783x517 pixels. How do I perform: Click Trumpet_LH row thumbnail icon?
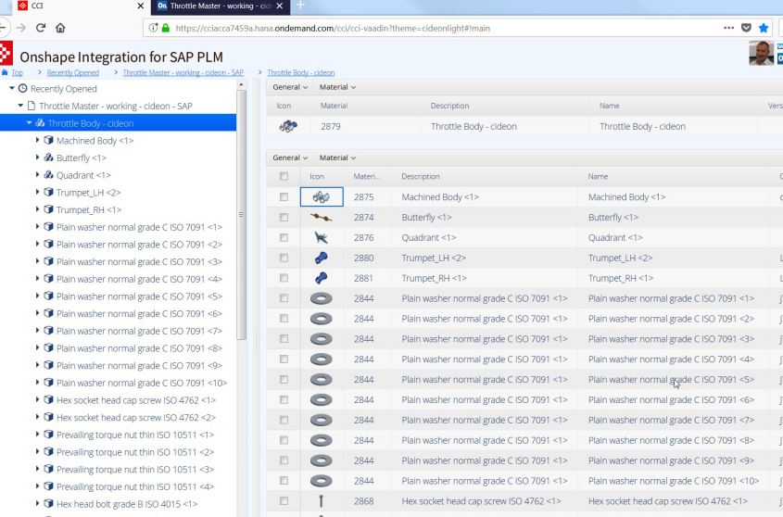coord(322,258)
